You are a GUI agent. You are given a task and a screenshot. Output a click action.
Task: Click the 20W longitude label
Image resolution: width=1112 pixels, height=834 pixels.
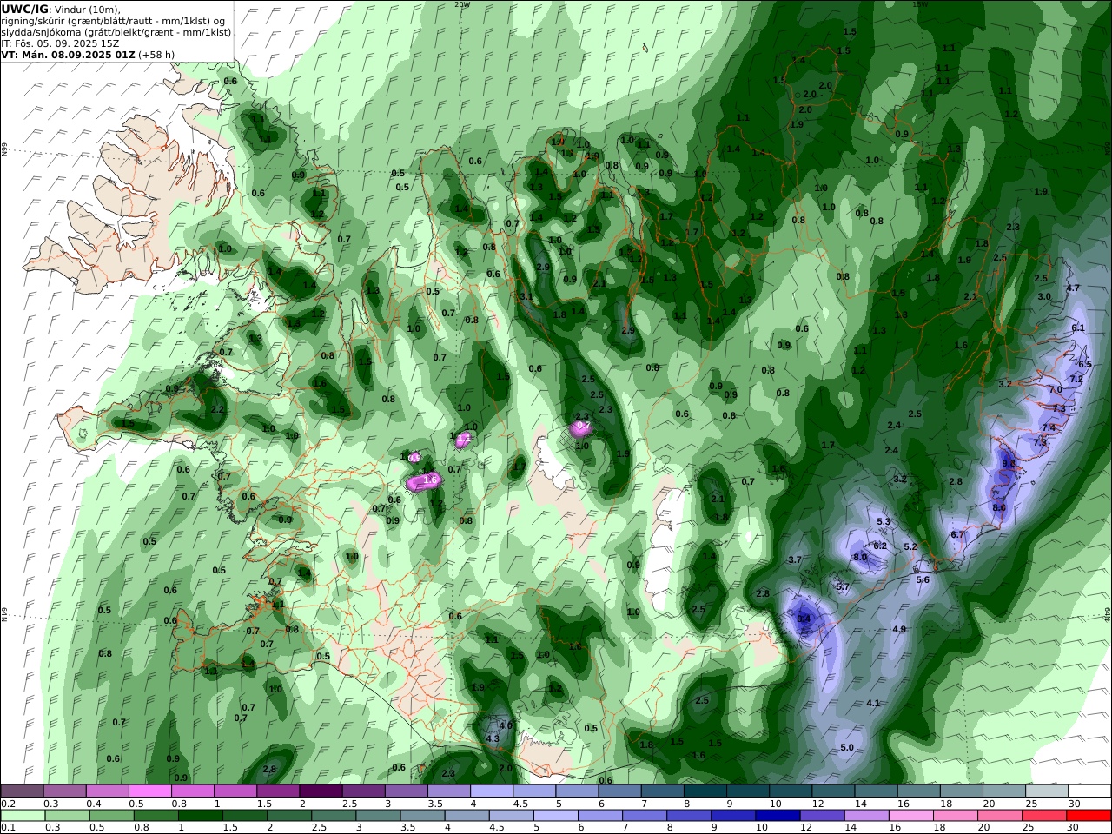coord(462,4)
